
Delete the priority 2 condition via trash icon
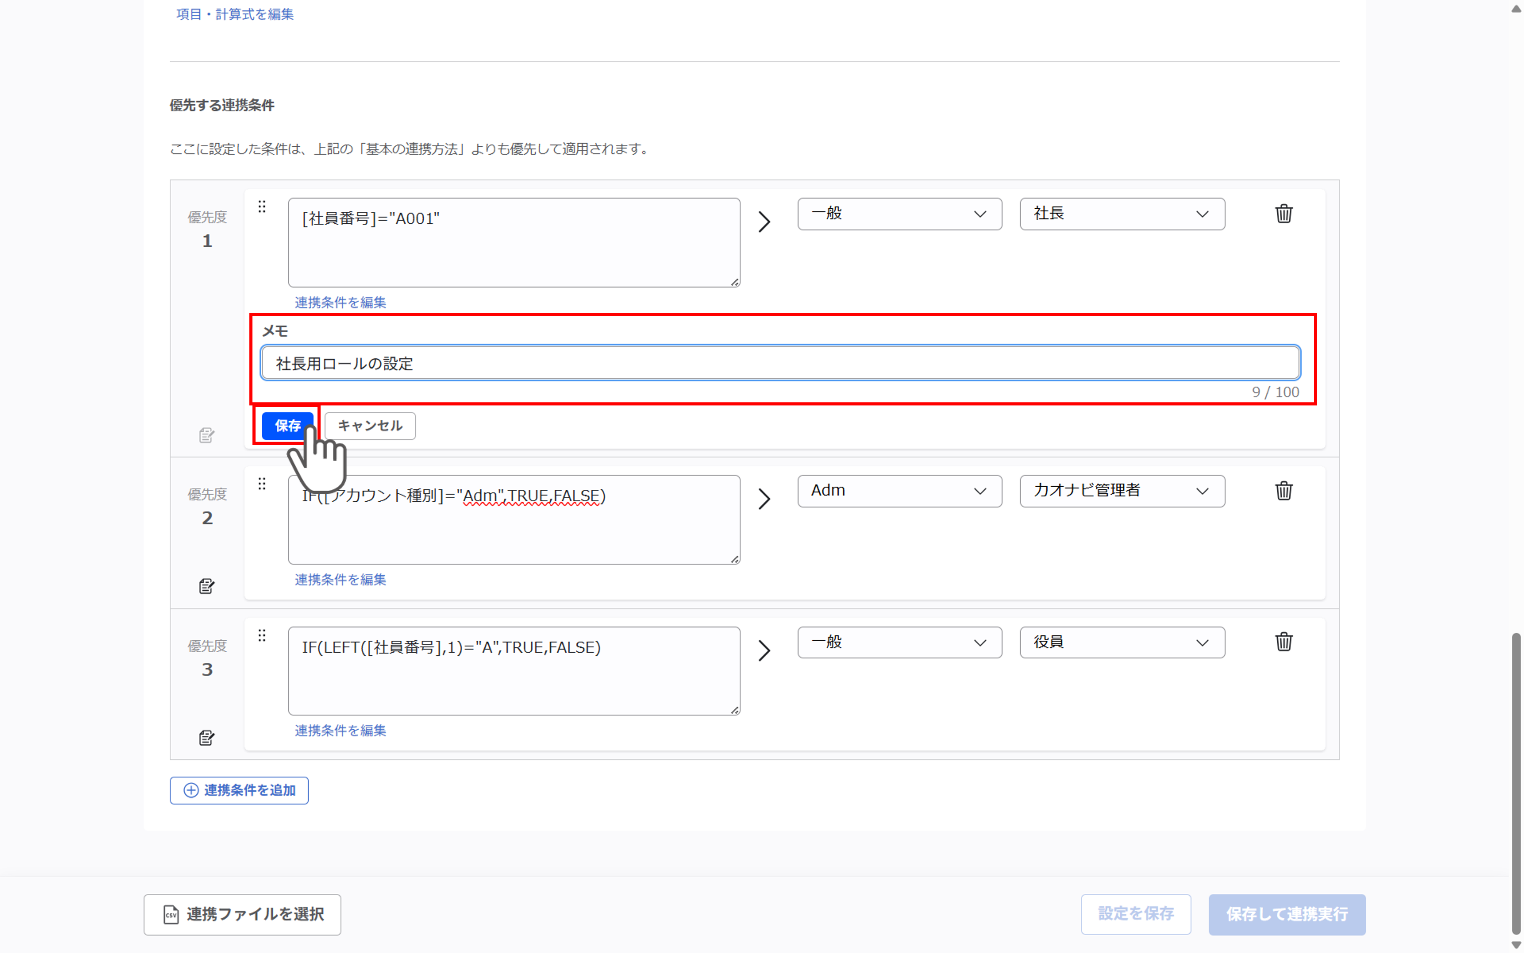tap(1283, 491)
